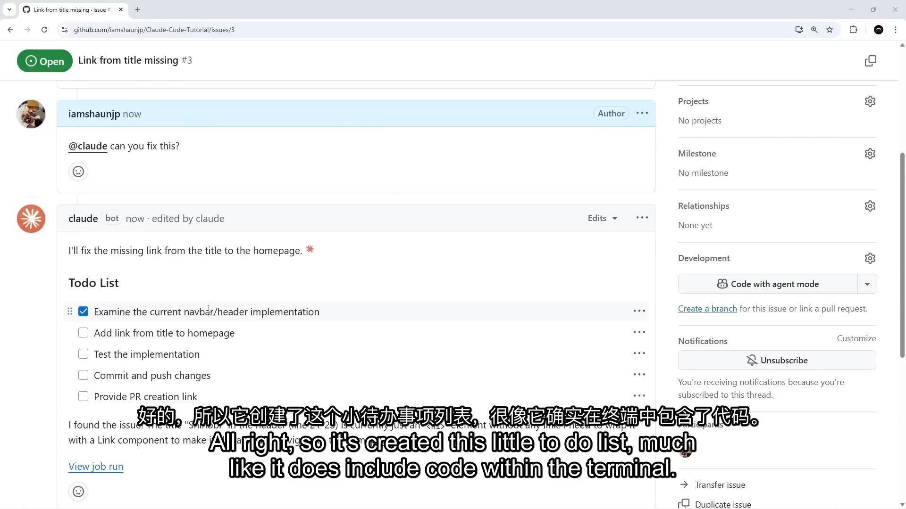Check Test the implementation task

84,354
